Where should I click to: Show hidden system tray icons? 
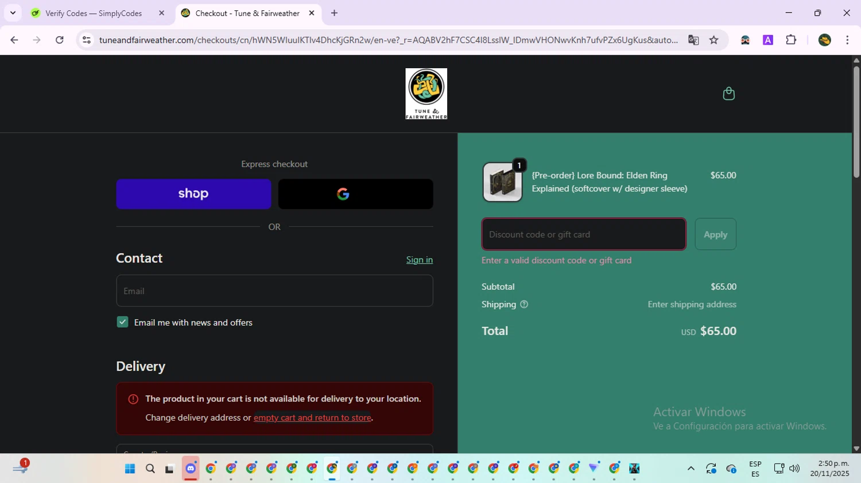pos(691,469)
